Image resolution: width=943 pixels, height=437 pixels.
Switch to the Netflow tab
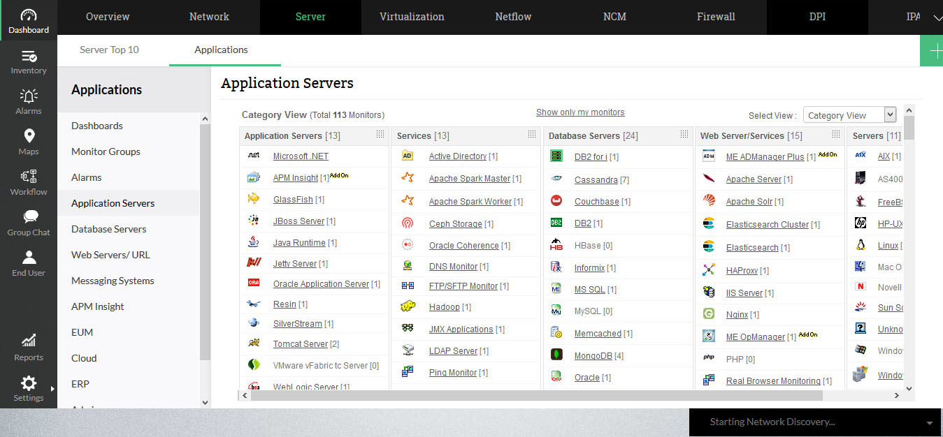click(x=513, y=17)
